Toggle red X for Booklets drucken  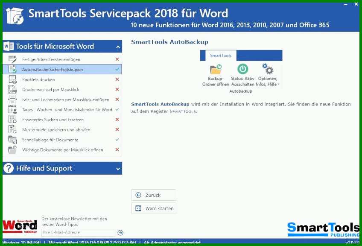coord(117,79)
